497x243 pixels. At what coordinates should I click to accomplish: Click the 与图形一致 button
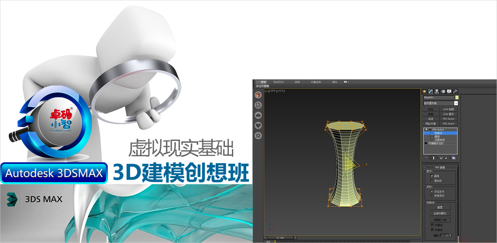(440, 220)
